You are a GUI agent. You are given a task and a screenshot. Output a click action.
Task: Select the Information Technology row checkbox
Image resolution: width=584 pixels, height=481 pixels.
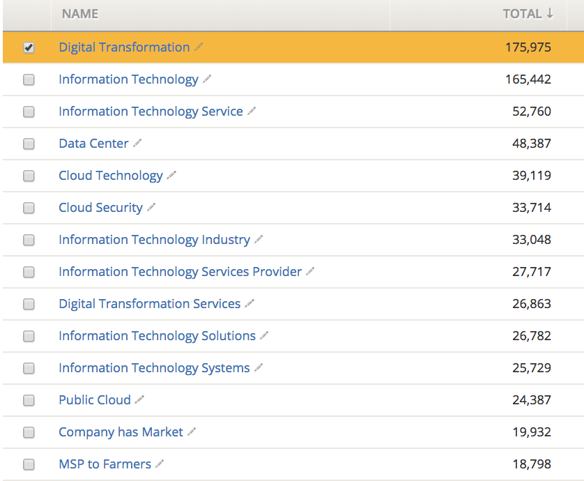coord(29,80)
